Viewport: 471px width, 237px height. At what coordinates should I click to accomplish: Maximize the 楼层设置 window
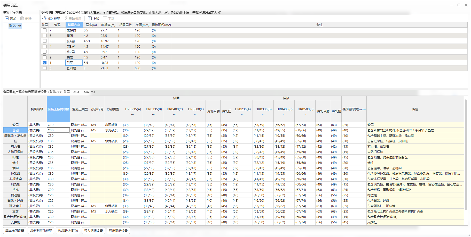click(x=459, y=5)
